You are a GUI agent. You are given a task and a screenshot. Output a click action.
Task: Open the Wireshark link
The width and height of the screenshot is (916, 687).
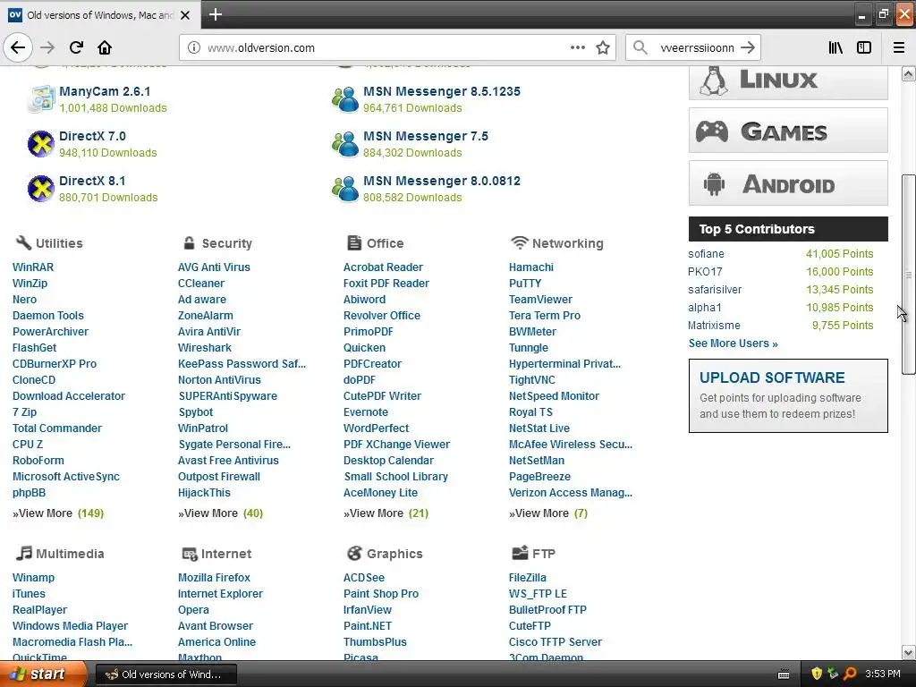(205, 348)
